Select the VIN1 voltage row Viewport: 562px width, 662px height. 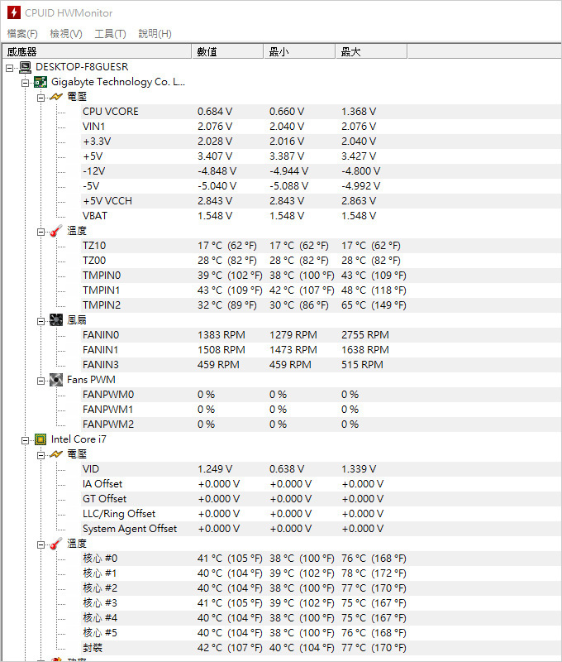tap(321, 127)
